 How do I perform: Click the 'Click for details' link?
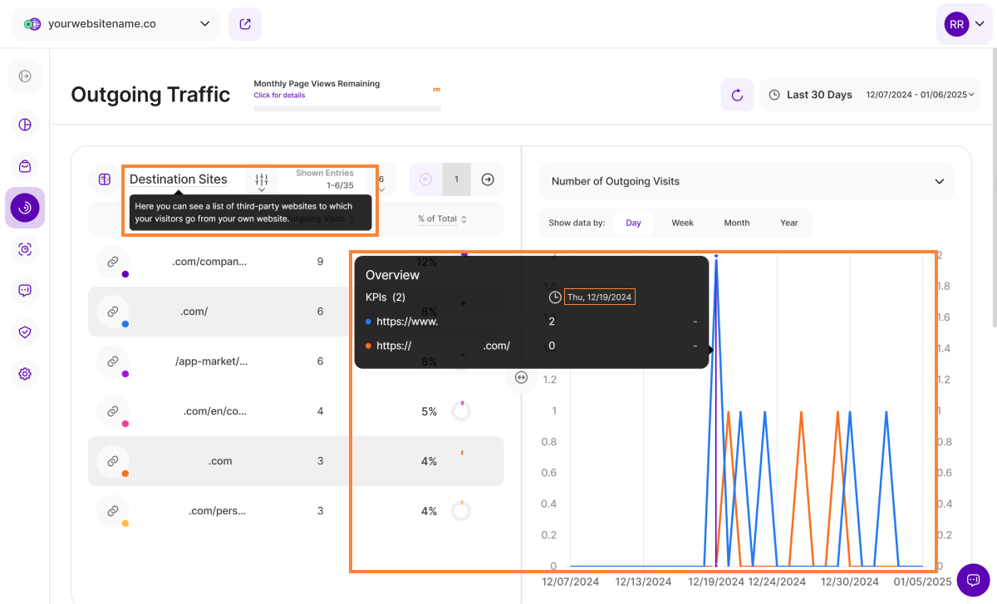(279, 96)
